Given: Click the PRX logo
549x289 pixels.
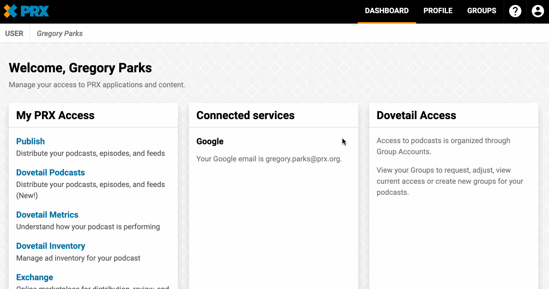Looking at the screenshot, I should pyautogui.click(x=26, y=11).
